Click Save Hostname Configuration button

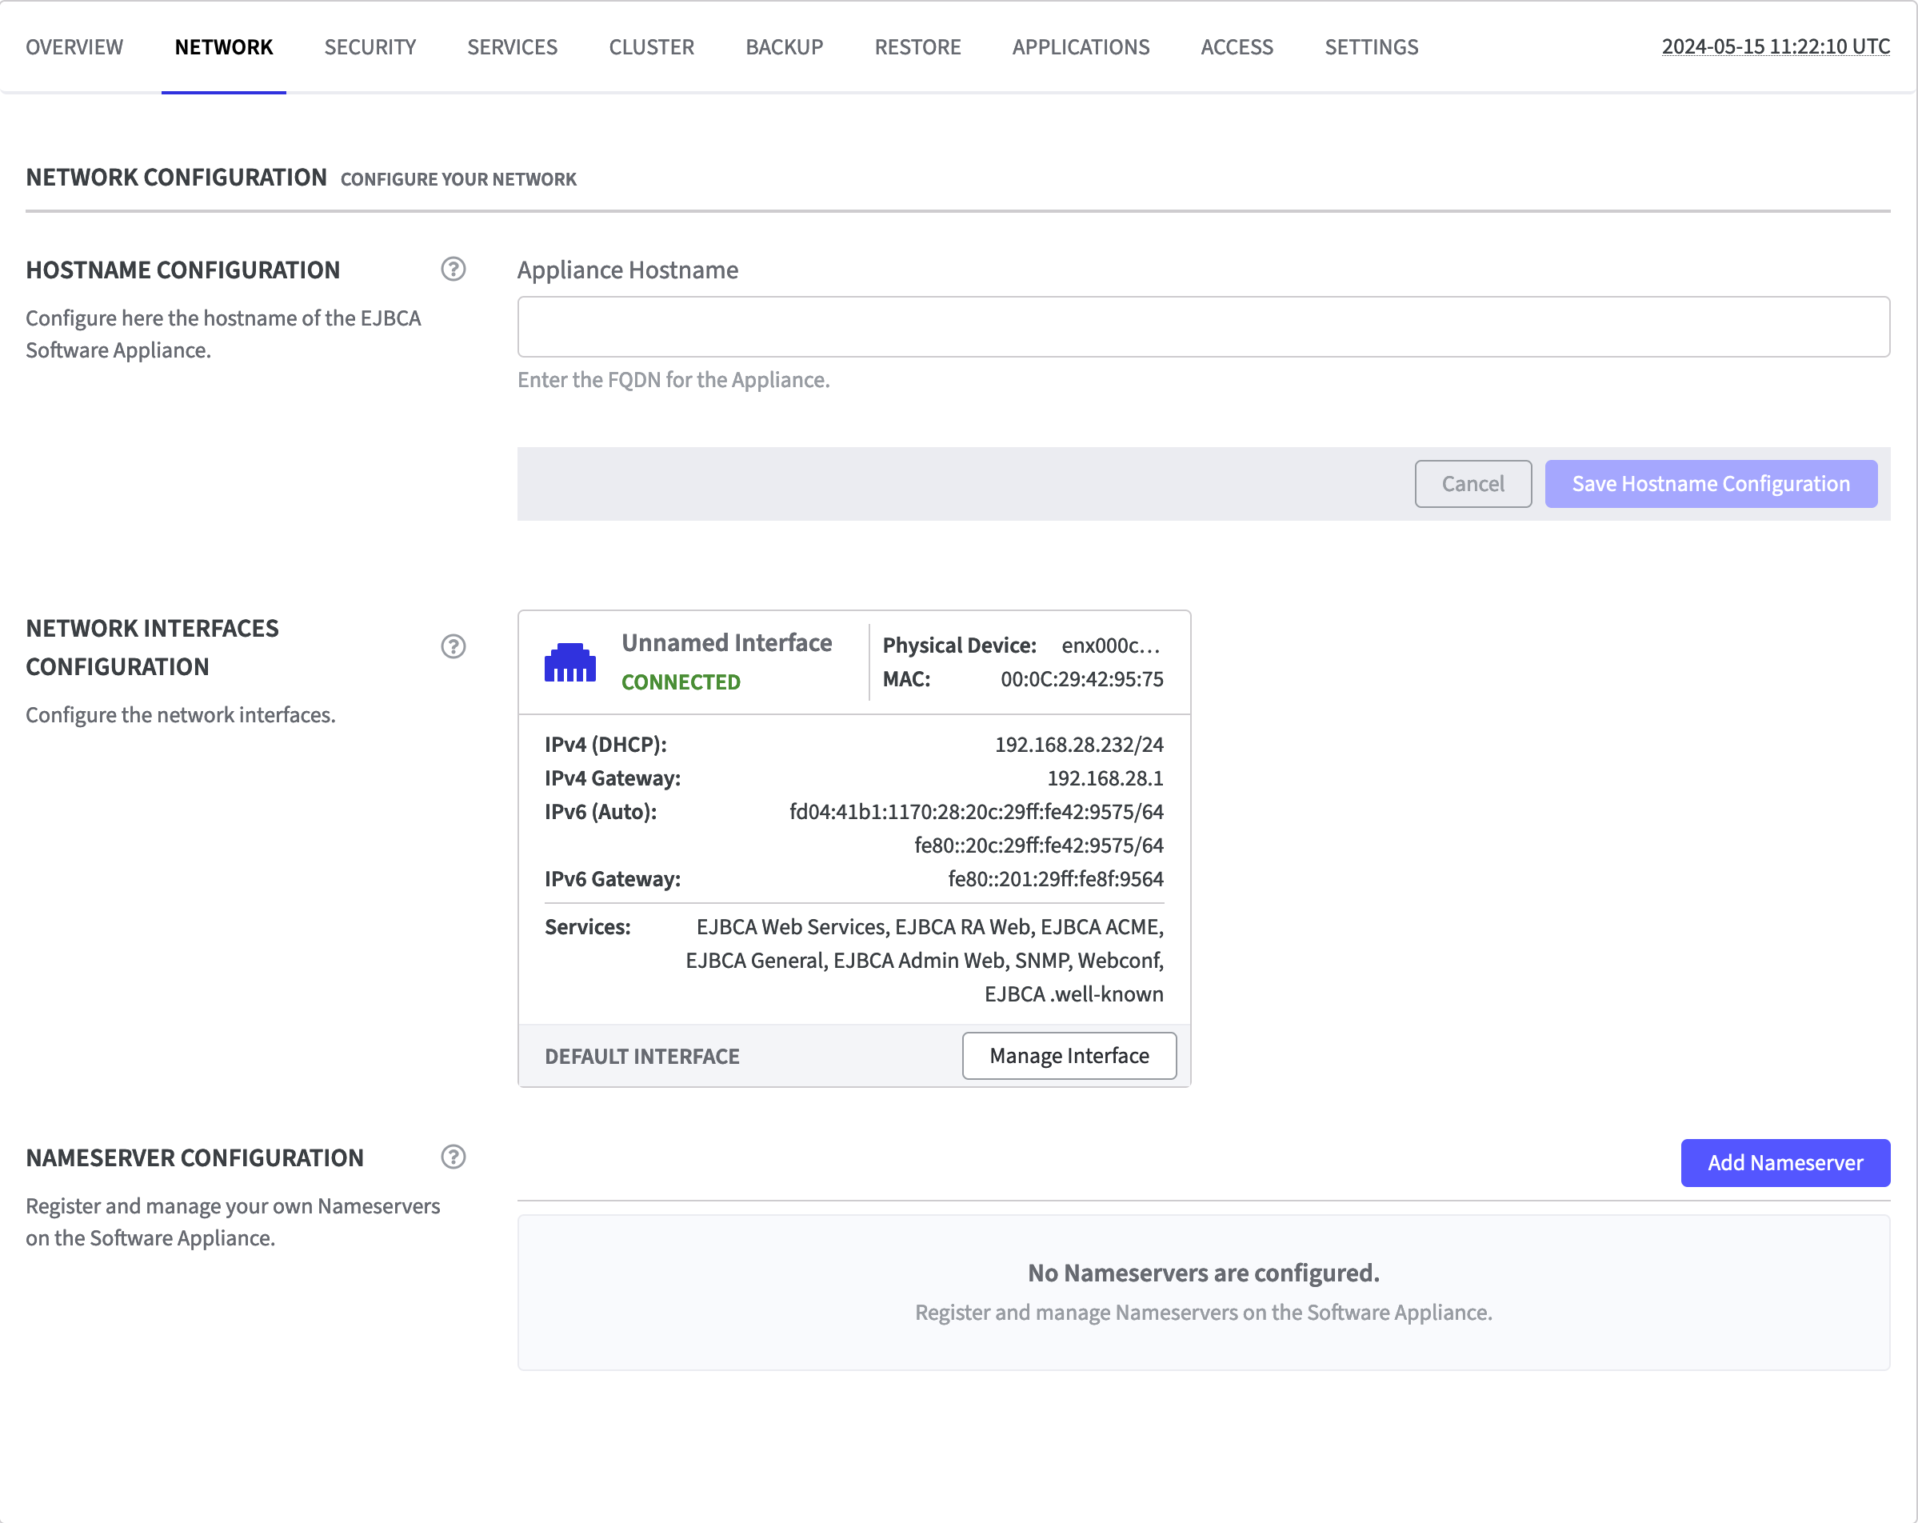click(1710, 484)
